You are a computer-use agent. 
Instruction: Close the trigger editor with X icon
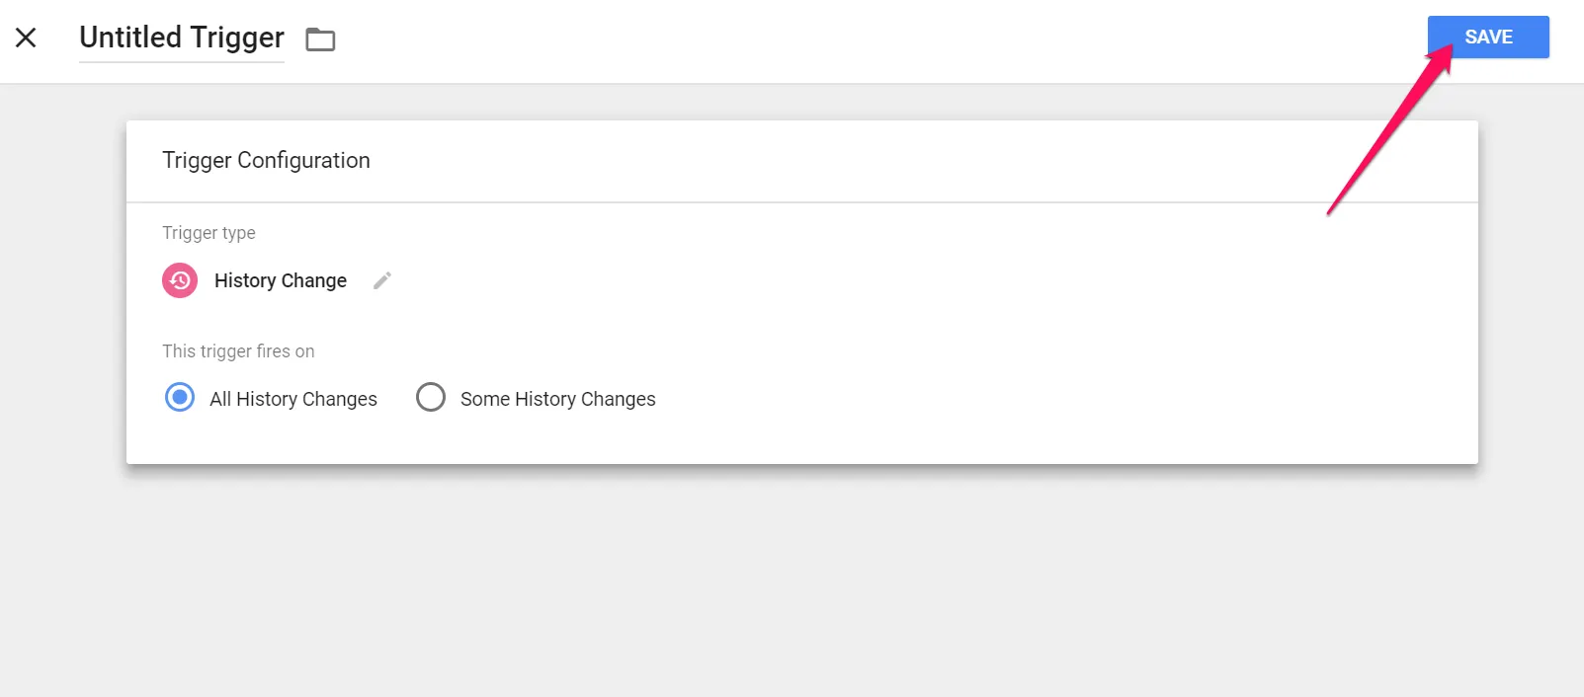tap(26, 38)
